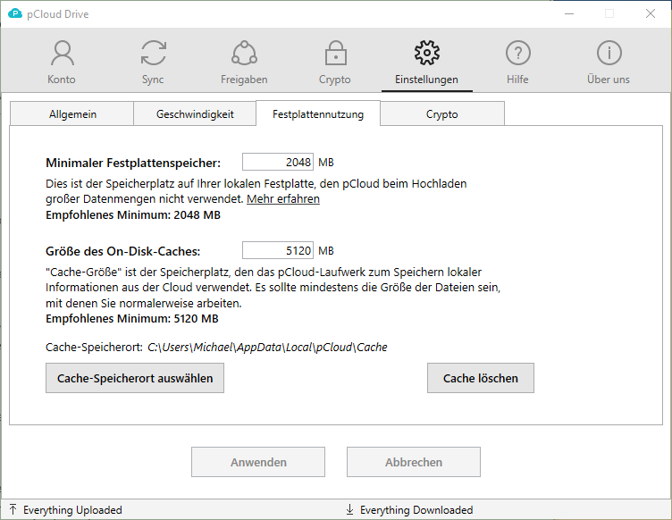672x520 pixels.
Task: Open the Mehr erfahren link
Action: [283, 199]
